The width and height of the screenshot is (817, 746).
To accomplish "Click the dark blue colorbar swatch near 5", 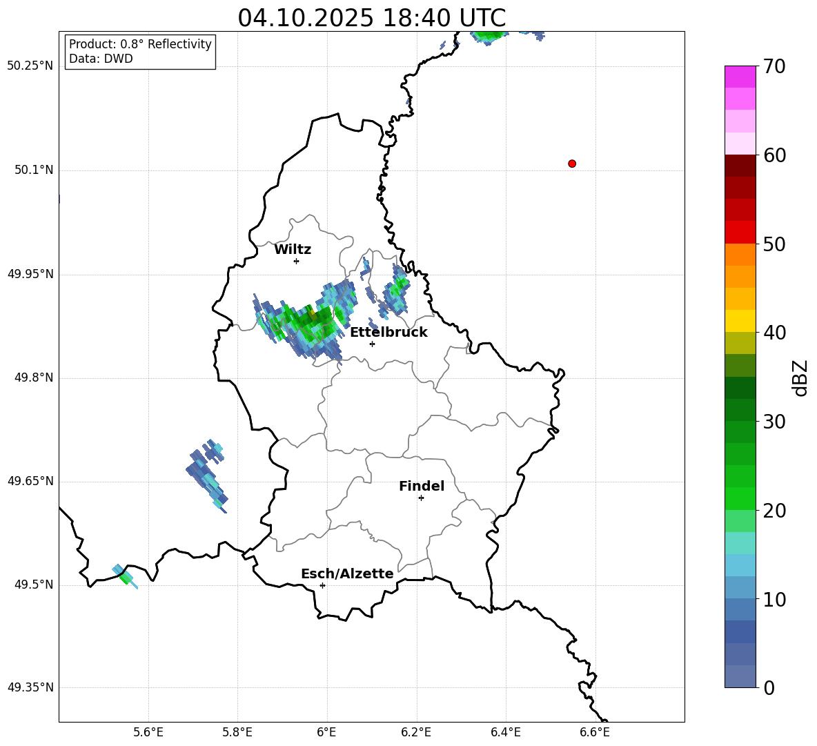I will pos(740,631).
